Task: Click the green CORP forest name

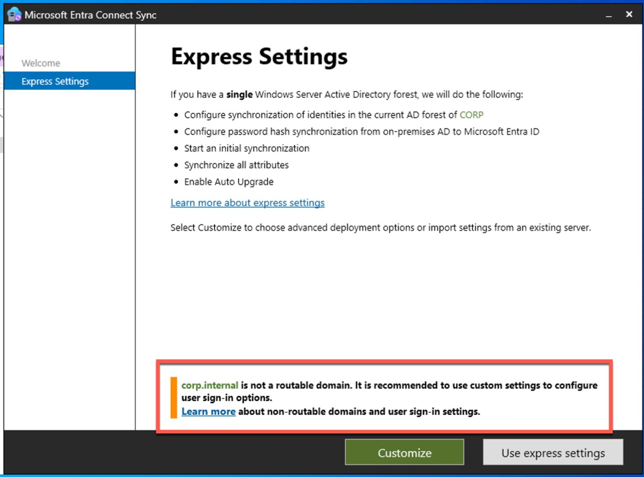Action: [472, 114]
